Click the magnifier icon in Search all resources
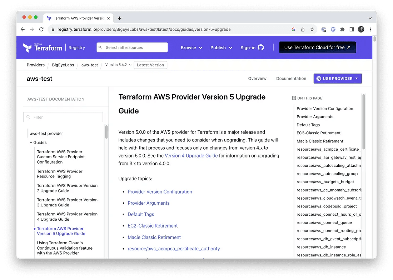 click(100, 47)
